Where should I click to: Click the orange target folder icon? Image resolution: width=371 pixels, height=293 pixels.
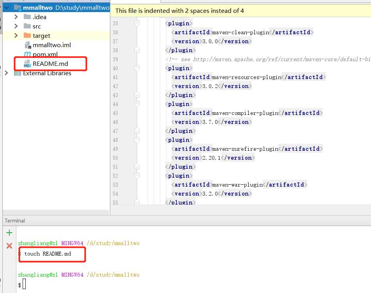(27, 36)
